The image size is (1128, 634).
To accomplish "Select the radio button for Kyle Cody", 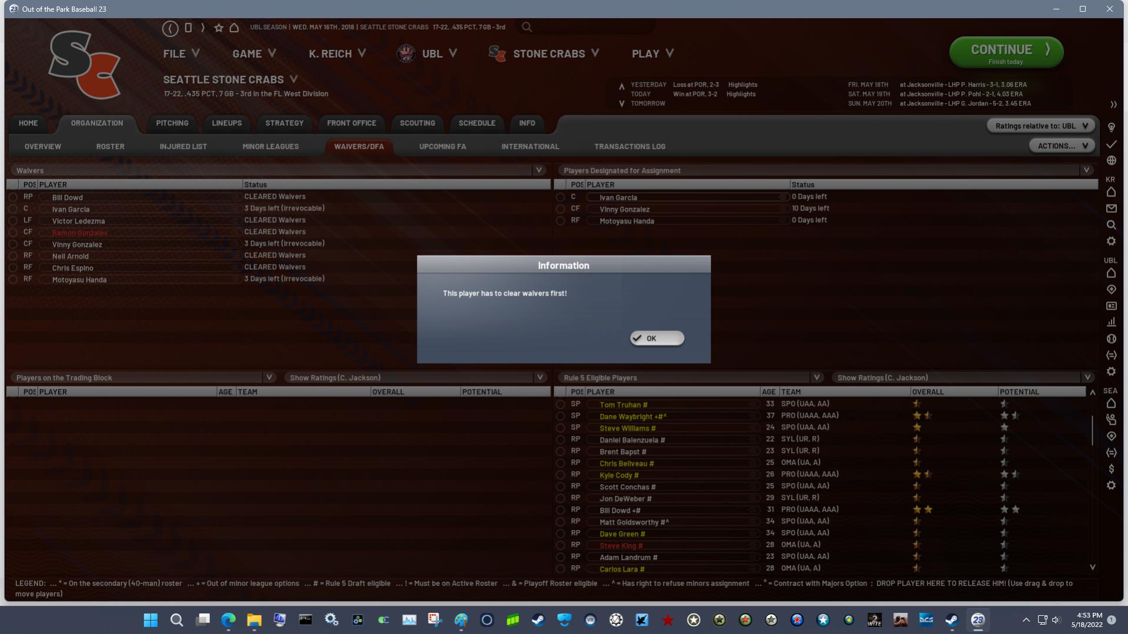I will (x=560, y=475).
